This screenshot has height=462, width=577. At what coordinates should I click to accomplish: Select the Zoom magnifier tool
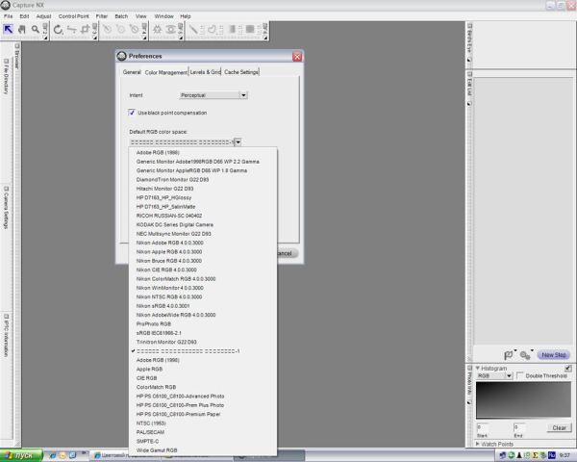pos(35,30)
